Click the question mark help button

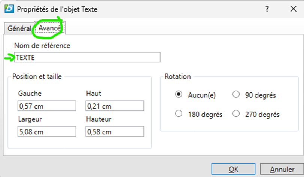click(267, 10)
